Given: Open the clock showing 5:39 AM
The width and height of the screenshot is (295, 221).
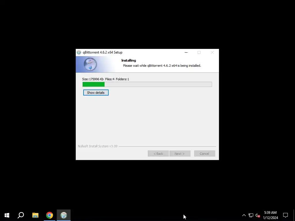Looking at the screenshot, I should coord(270,215).
